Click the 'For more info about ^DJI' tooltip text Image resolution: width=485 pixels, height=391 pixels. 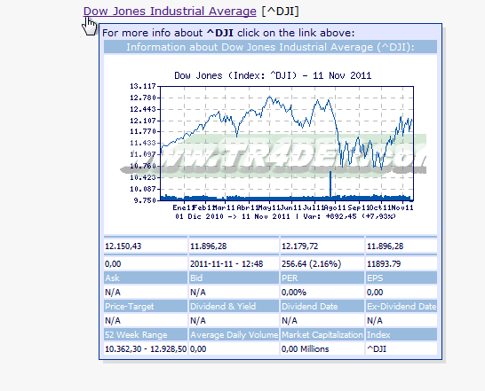pyautogui.click(x=228, y=33)
